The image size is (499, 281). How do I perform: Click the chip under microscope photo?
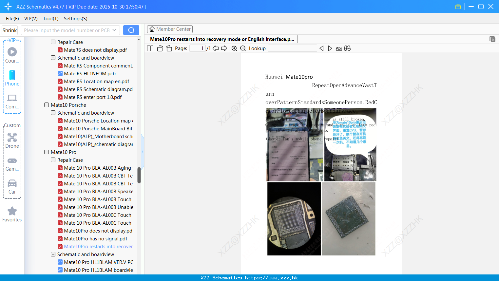tap(294, 218)
